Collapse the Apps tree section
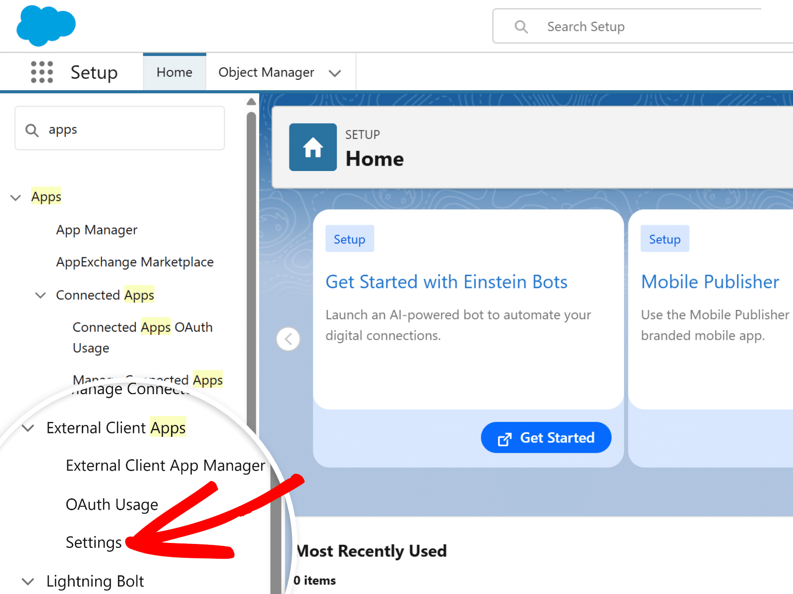The width and height of the screenshot is (793, 594). pyautogui.click(x=16, y=197)
